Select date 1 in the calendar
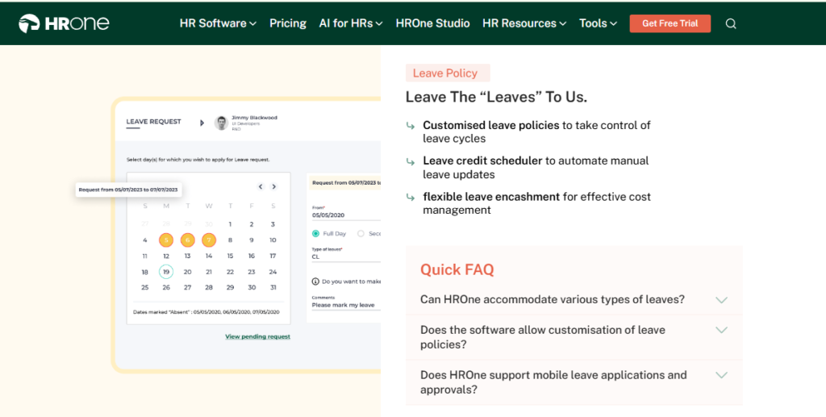This screenshot has width=826, height=417. (x=230, y=224)
